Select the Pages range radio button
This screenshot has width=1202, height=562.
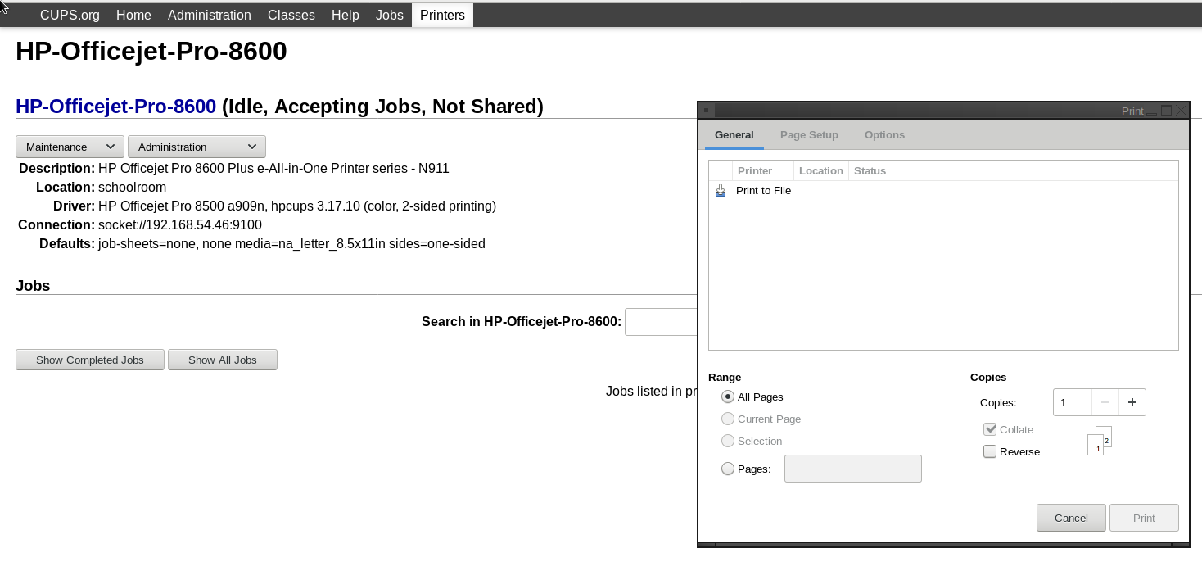click(728, 469)
